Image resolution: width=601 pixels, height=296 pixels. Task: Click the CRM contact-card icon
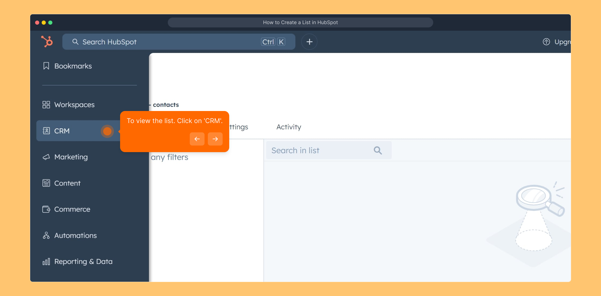pyautogui.click(x=46, y=131)
